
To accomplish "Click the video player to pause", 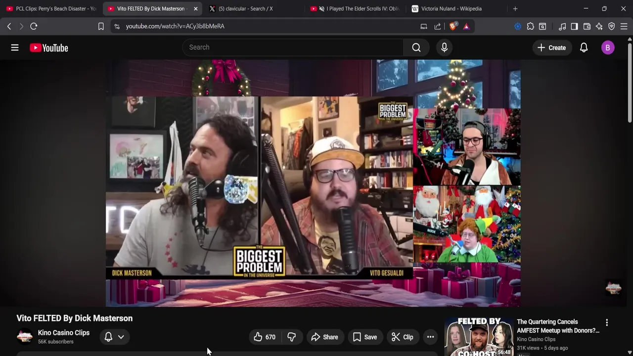I will (x=313, y=183).
